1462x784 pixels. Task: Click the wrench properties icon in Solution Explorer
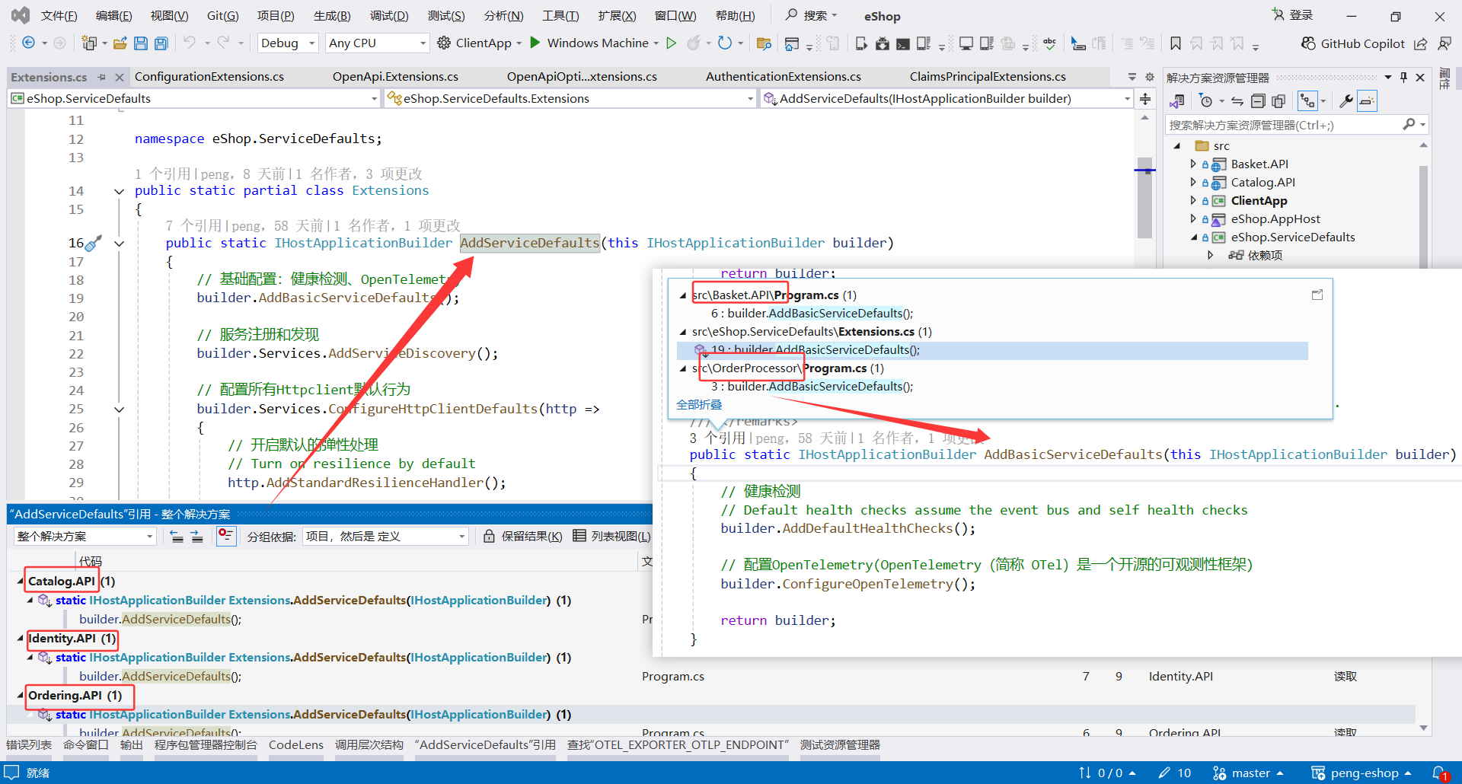click(x=1345, y=101)
